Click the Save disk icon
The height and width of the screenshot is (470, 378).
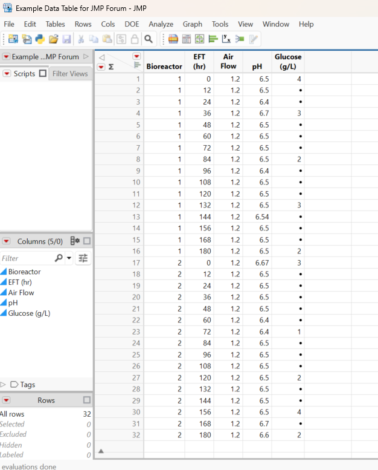pos(66,39)
